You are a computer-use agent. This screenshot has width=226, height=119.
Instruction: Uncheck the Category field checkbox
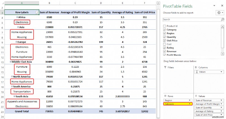click(164, 30)
